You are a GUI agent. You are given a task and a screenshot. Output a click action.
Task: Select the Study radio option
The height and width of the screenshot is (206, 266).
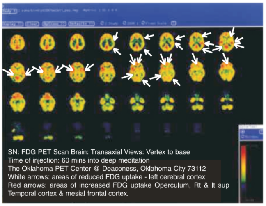(109, 23)
